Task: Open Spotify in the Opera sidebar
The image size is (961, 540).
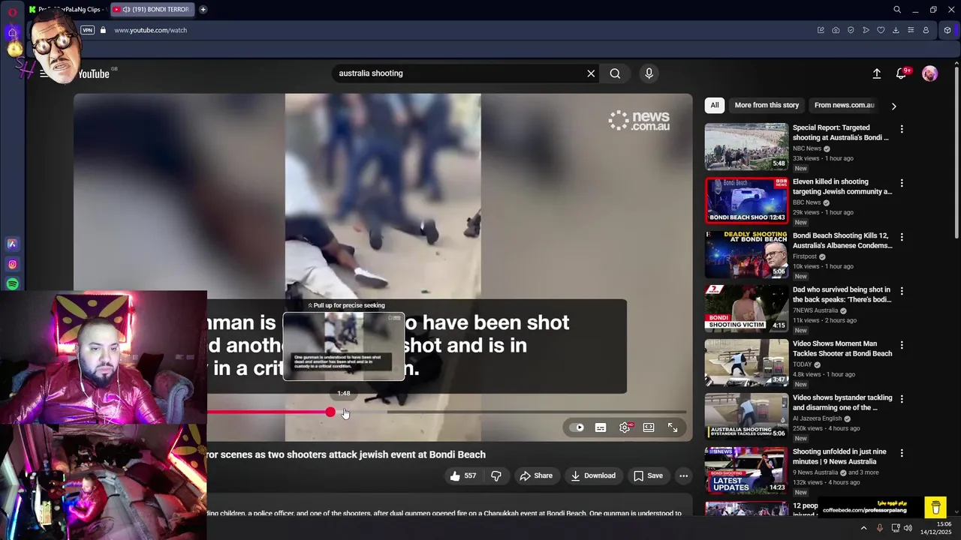Action: [x=12, y=284]
